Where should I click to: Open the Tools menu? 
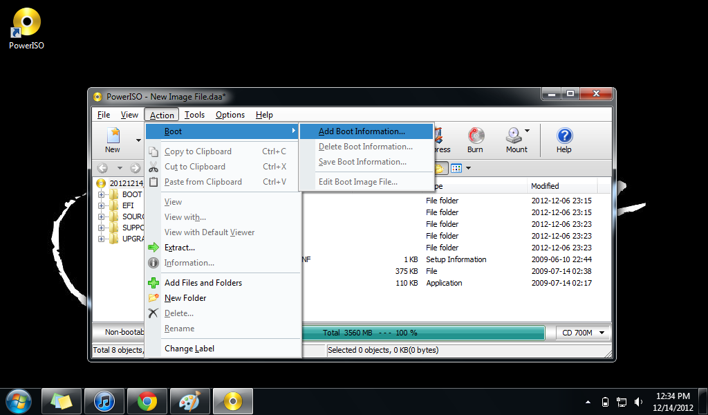click(x=194, y=114)
